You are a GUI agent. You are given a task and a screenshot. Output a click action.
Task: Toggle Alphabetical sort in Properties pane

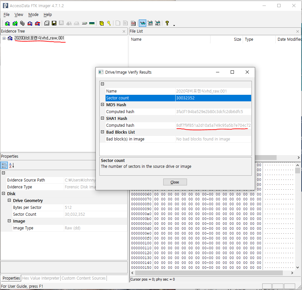point(11,165)
